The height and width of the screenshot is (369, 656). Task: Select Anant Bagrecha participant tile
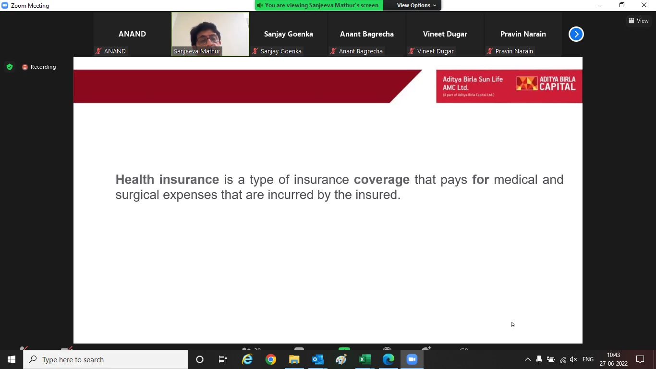click(367, 34)
